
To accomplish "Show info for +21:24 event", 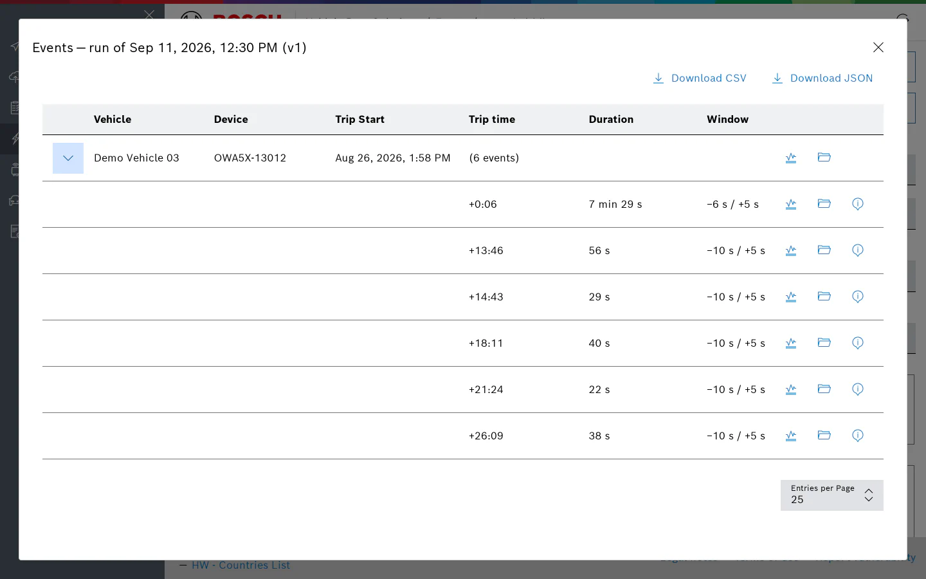I will point(858,389).
